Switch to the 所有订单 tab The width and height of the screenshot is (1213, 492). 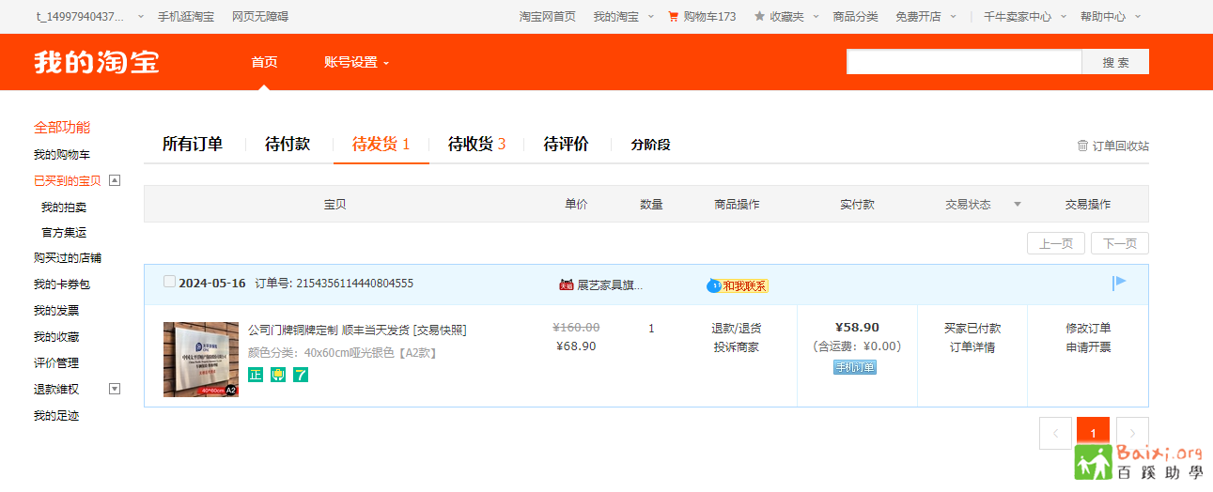(193, 144)
